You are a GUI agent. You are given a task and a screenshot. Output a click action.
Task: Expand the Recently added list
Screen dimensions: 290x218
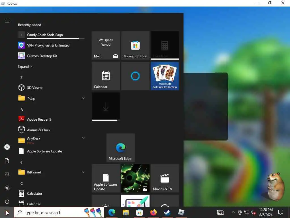click(x=25, y=66)
